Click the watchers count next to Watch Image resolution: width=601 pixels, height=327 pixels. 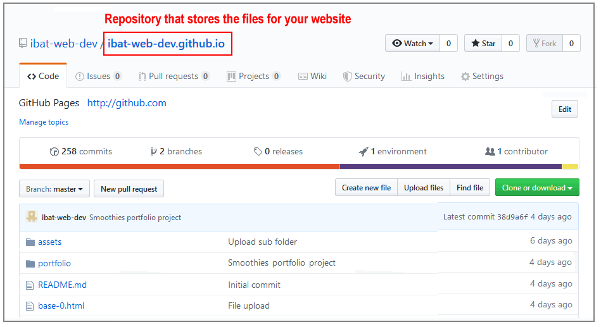[448, 43]
